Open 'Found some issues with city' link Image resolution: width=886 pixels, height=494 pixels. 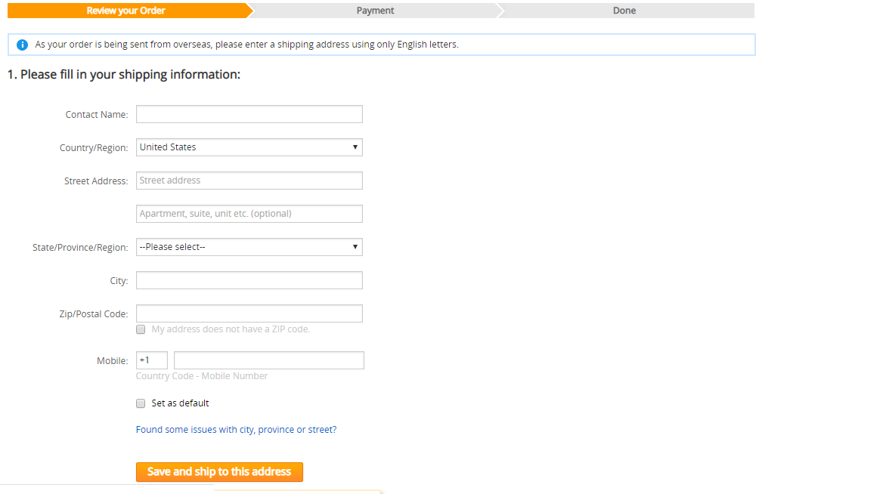point(236,430)
